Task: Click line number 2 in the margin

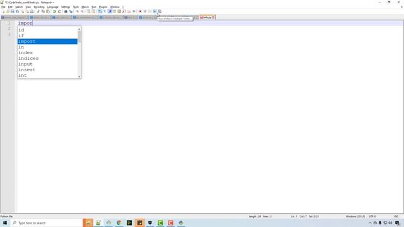Action: pos(9,28)
